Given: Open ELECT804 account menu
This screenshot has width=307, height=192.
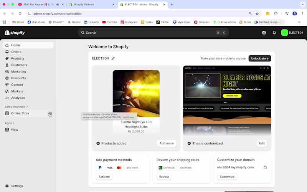Looking at the screenshot, I should click(x=292, y=33).
